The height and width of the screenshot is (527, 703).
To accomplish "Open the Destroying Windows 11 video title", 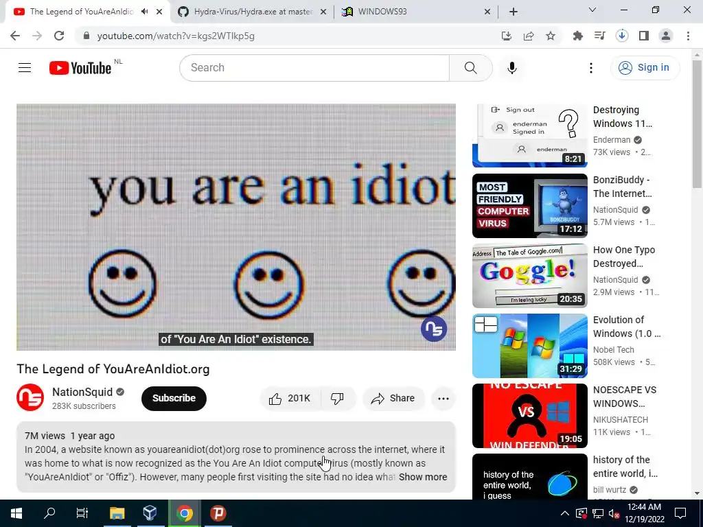I will click(x=622, y=117).
